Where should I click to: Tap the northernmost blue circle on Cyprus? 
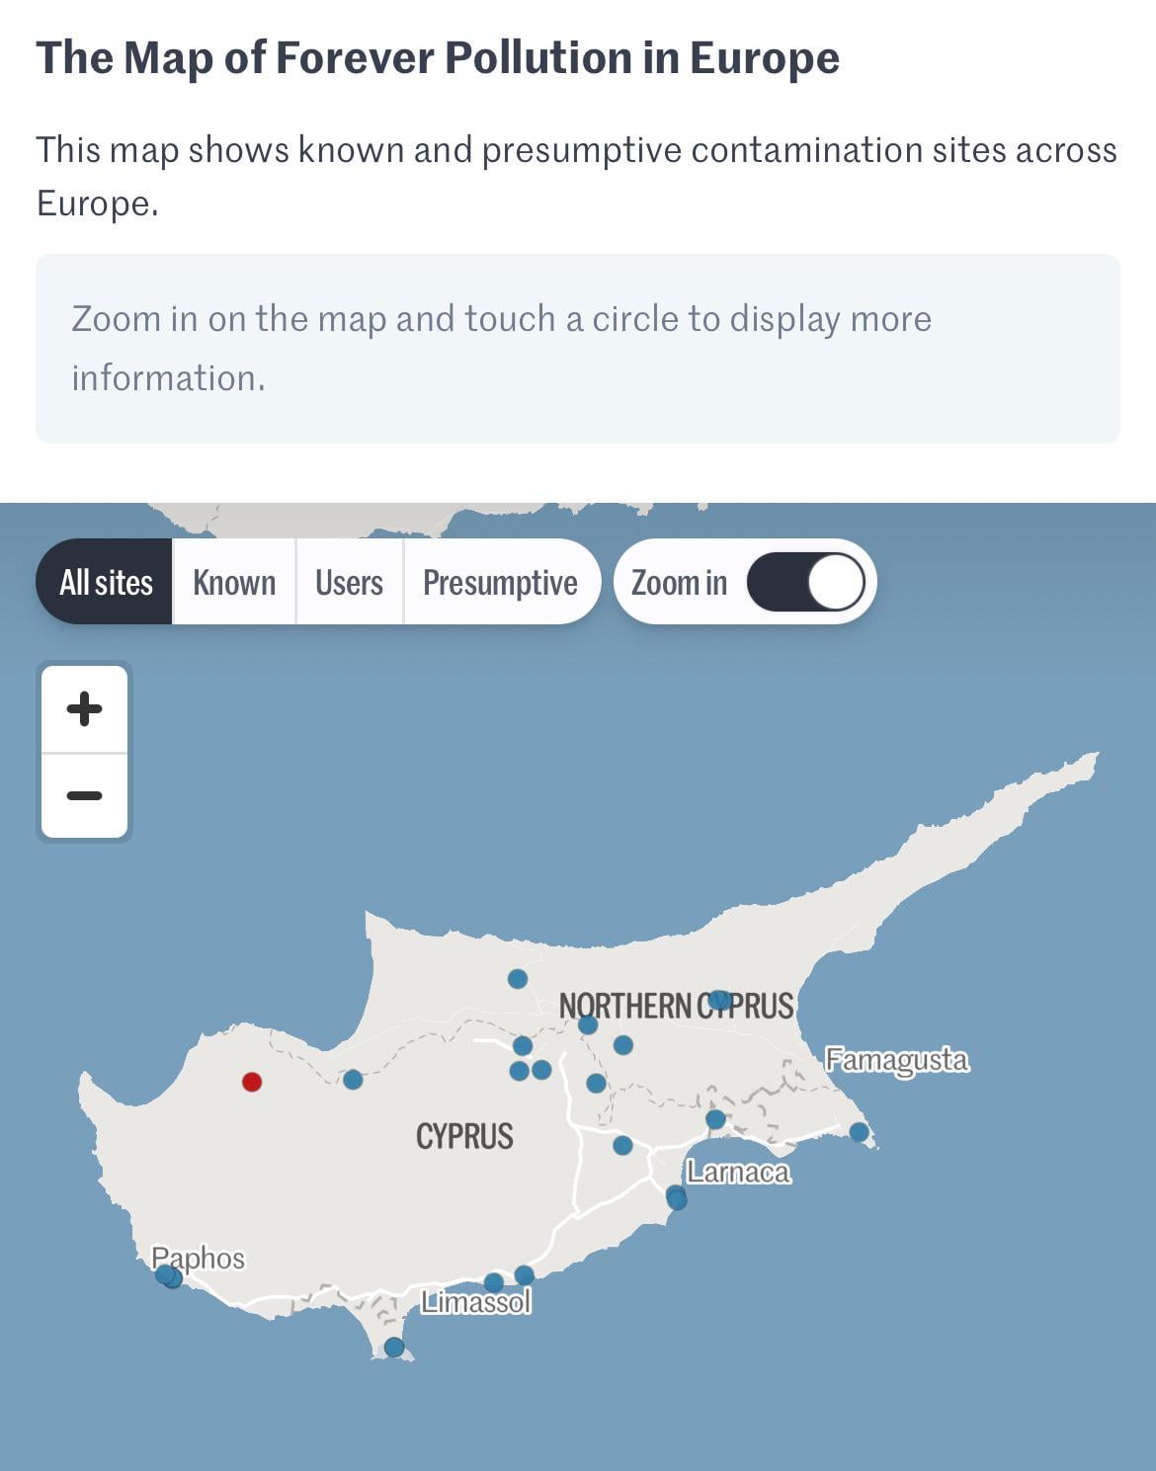click(518, 979)
